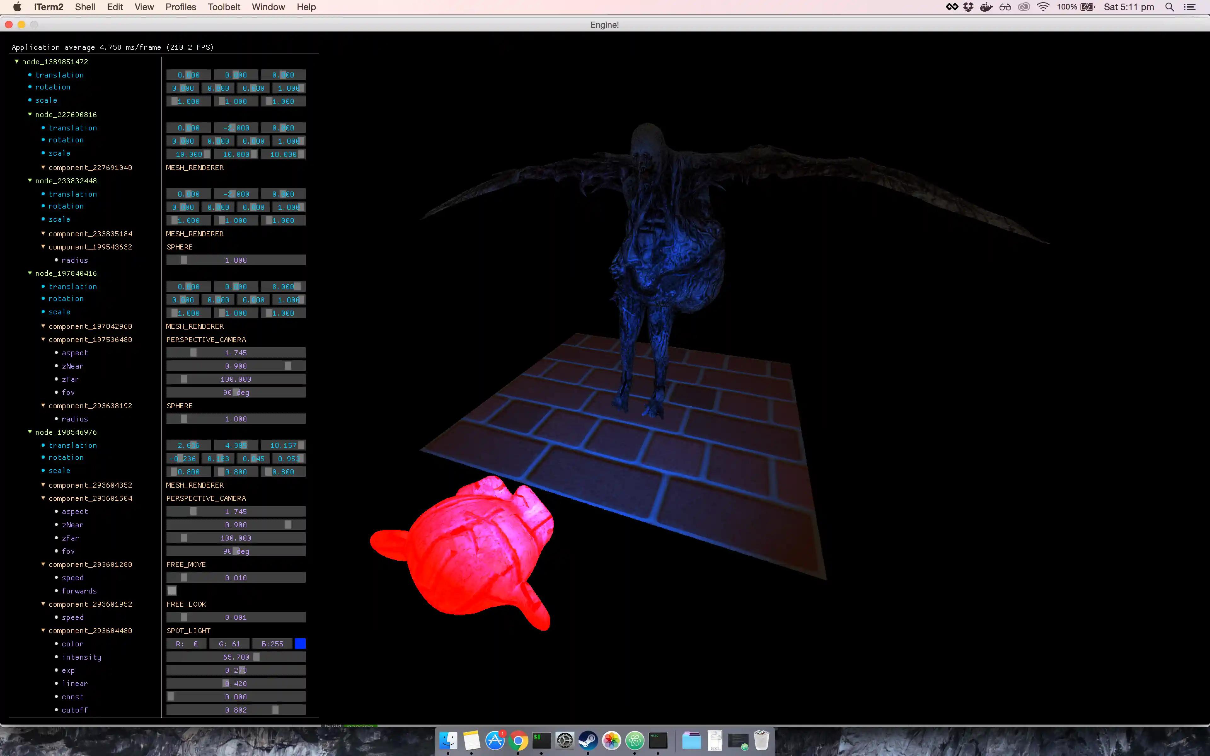This screenshot has width=1210, height=756.
Task: Open the Docker whale menu bar icon
Action: [986, 7]
